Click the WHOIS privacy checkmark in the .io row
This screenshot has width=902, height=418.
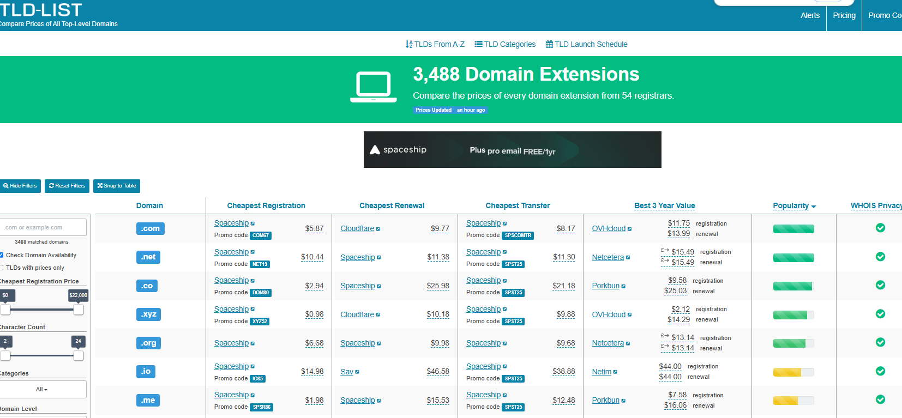pos(880,371)
